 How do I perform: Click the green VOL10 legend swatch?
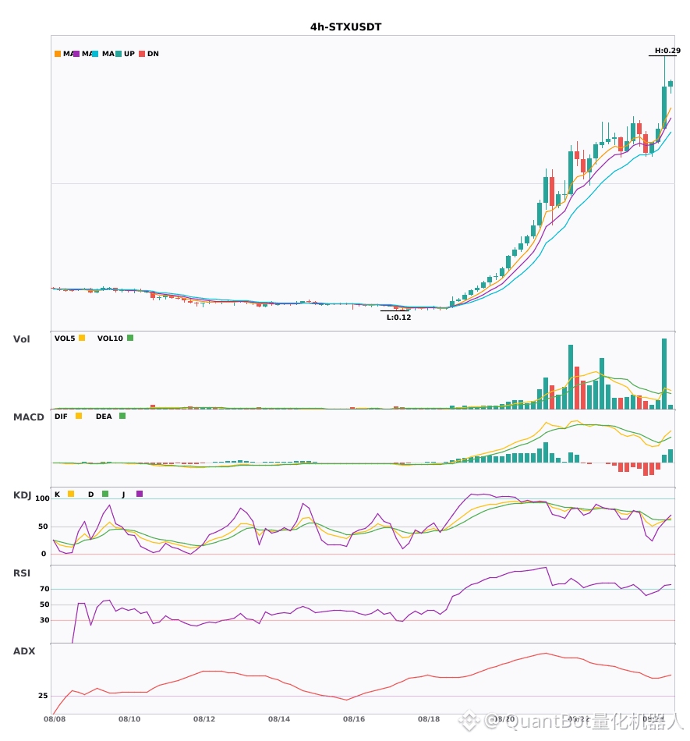coord(130,338)
